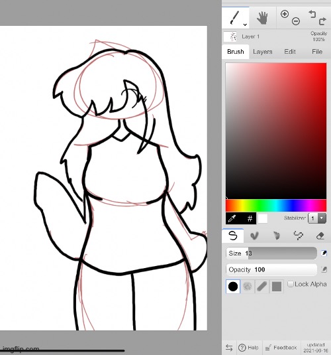Click the layer Opacity 100% label

point(319,36)
